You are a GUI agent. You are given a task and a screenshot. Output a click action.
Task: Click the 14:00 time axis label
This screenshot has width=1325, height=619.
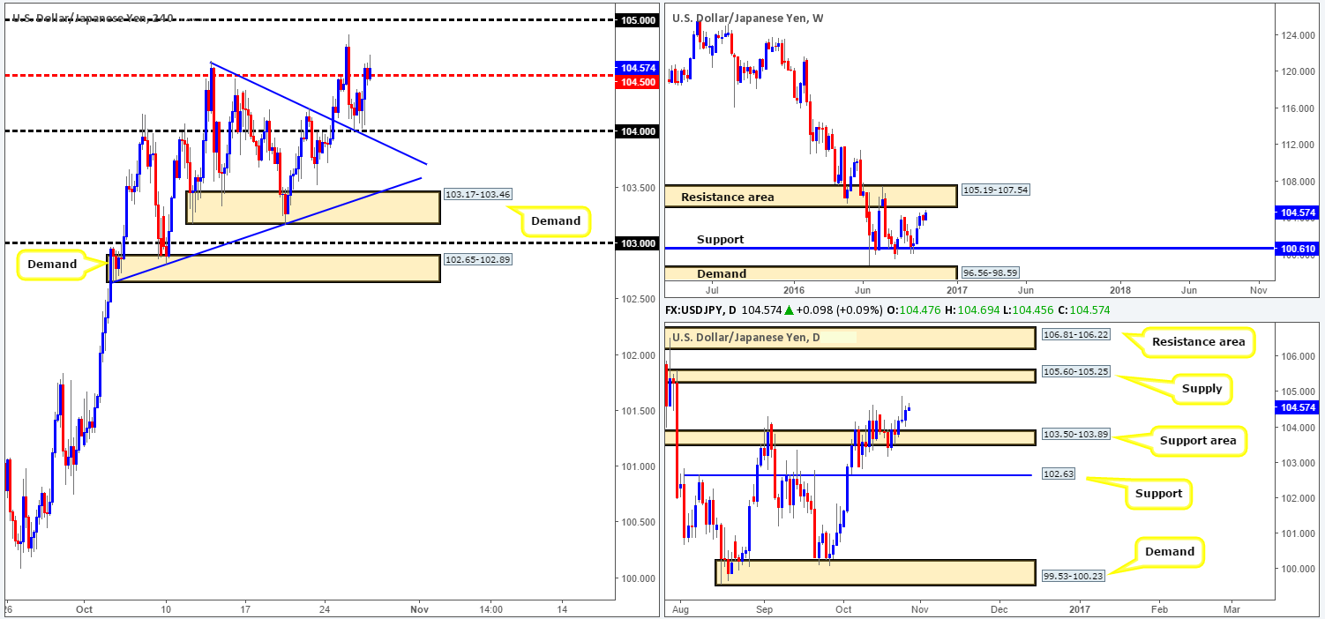point(490,608)
